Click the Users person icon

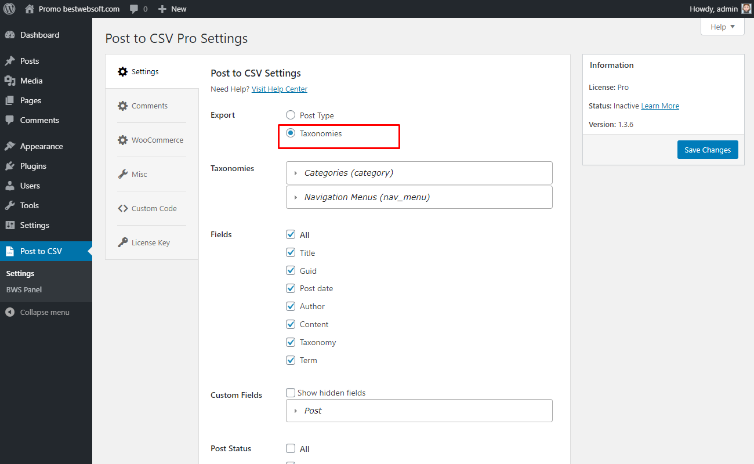(10, 186)
